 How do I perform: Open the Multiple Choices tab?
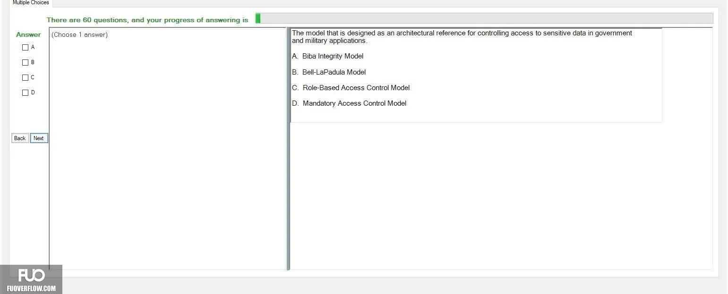tap(31, 3)
